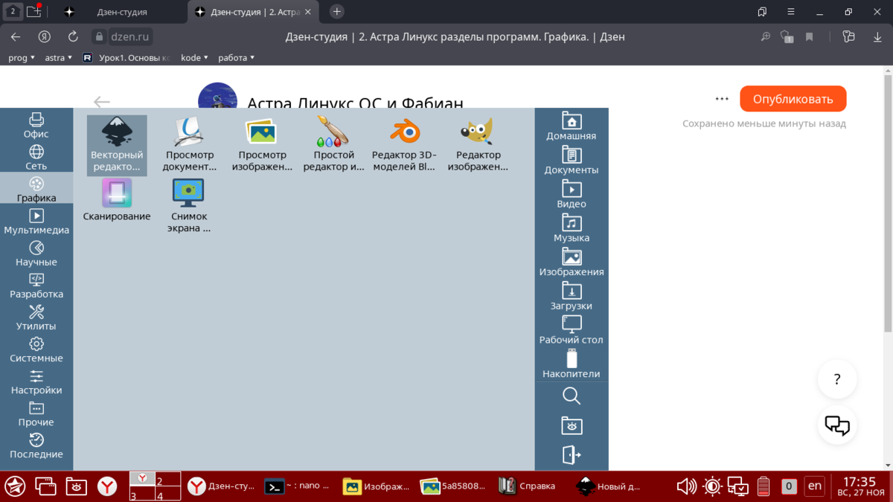Image resolution: width=893 pixels, height=502 pixels.
Task: Open the Рабочий стол desktop folder
Action: 572,330
